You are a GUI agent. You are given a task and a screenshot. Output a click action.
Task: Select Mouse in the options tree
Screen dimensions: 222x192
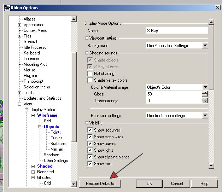pyautogui.click(x=29, y=70)
